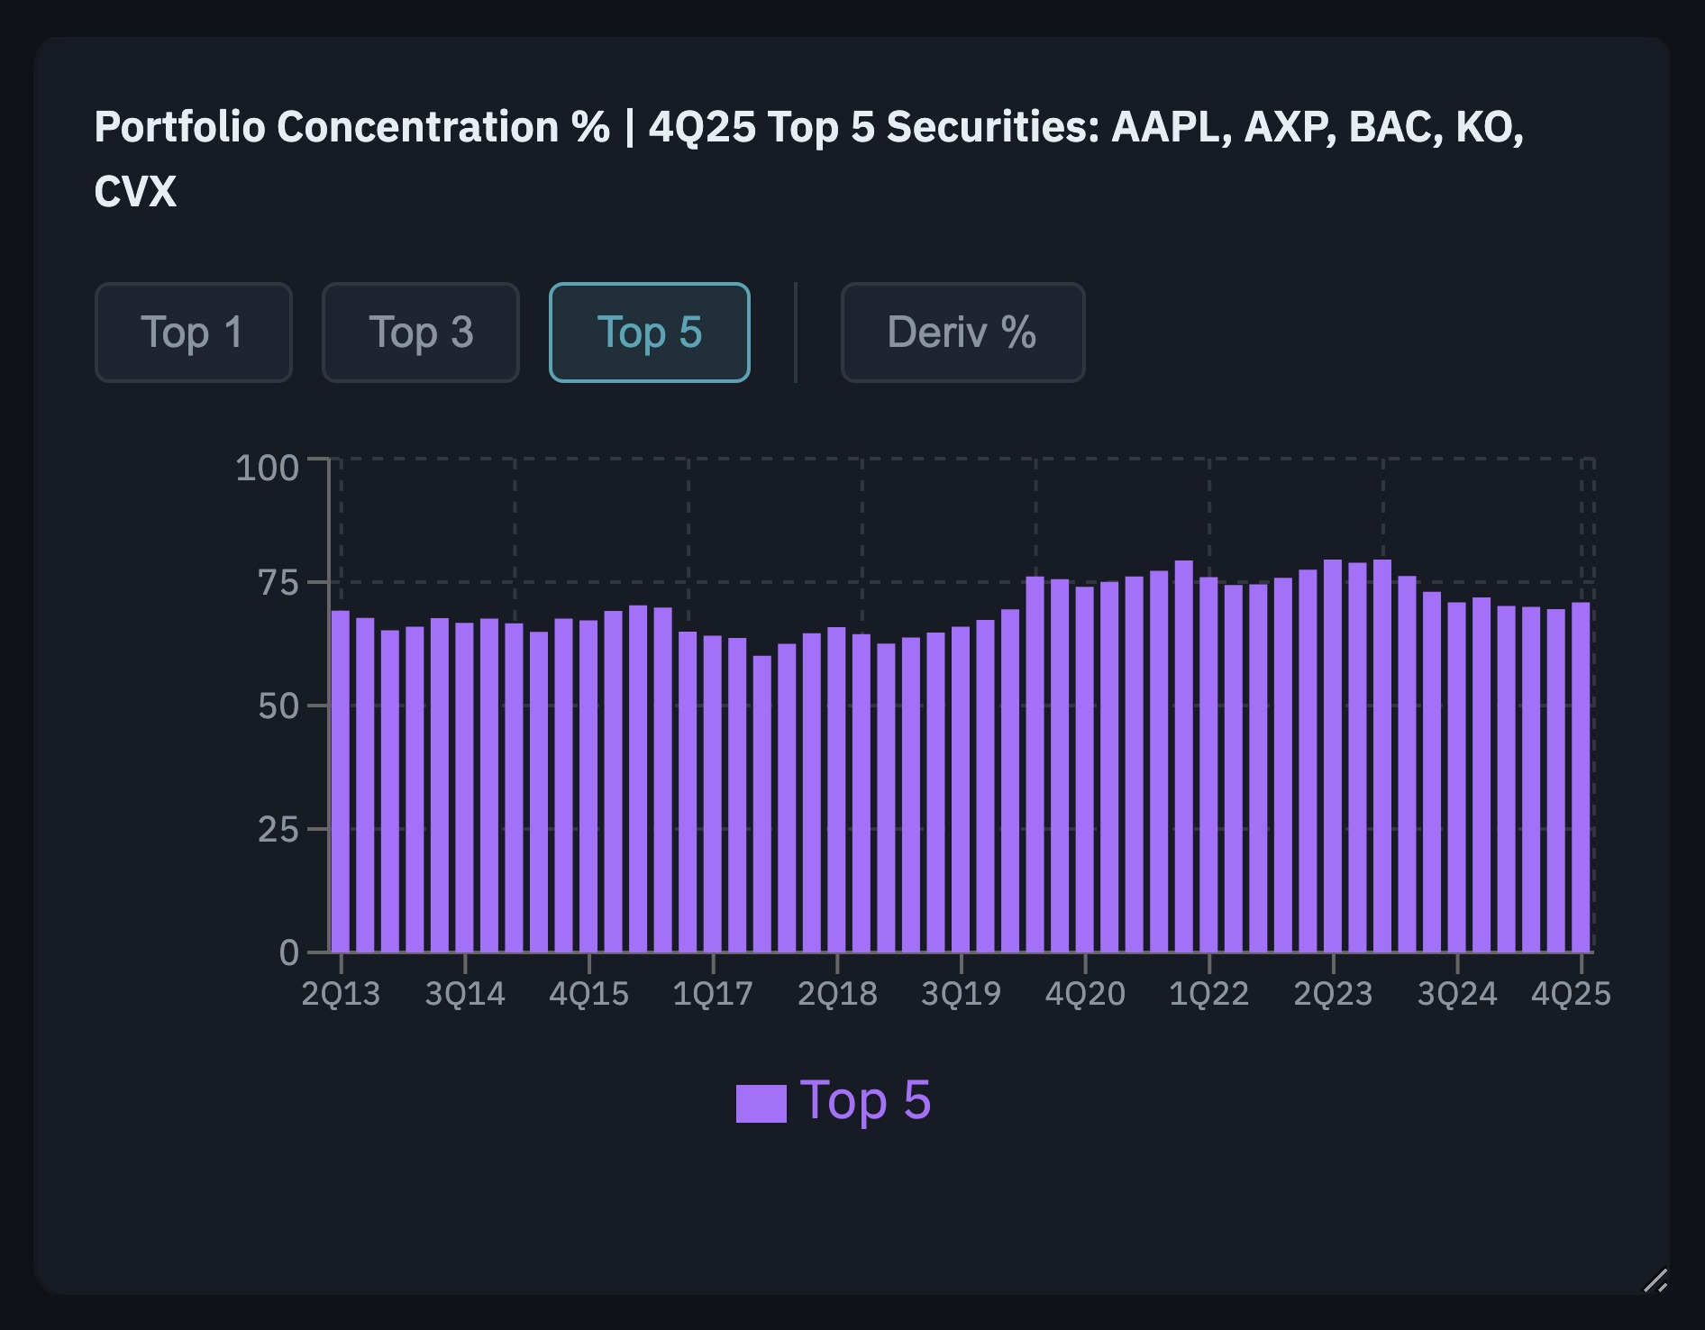Click the 75 y-axis value

pyautogui.click(x=278, y=583)
